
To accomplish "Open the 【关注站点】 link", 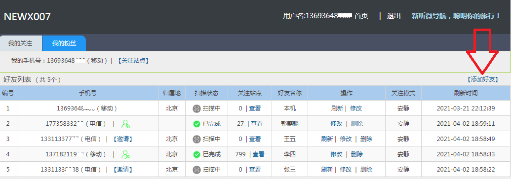I will tap(133, 61).
